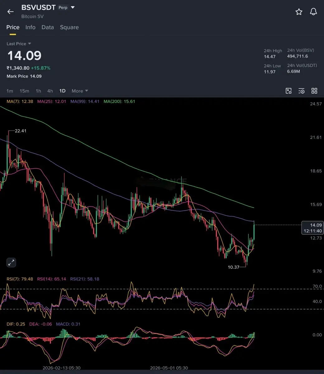The height and width of the screenshot is (374, 324).
Task: Open the chart indicator settings icon
Action: click(301, 91)
